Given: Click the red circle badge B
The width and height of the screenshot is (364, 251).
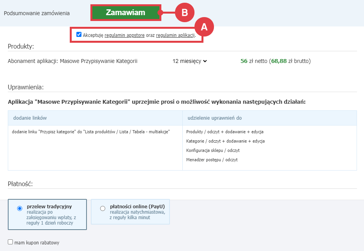Looking at the screenshot, I should pyautogui.click(x=184, y=13).
